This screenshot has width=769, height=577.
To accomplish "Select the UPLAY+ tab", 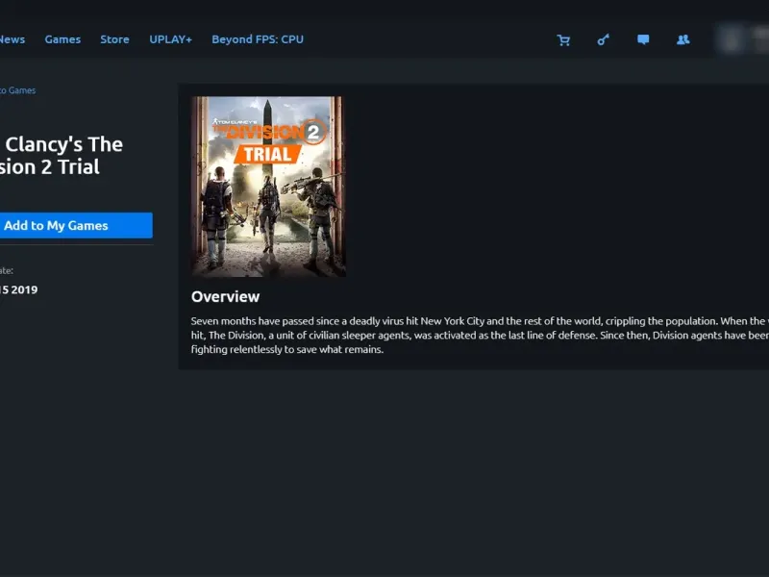I will [x=171, y=39].
